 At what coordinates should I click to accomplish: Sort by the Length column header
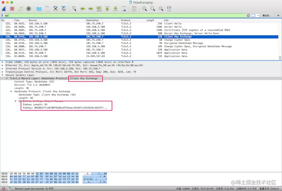154,20
